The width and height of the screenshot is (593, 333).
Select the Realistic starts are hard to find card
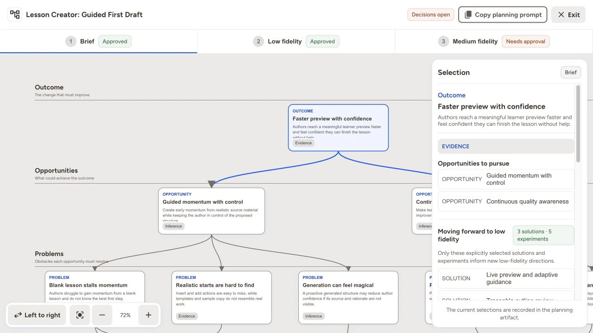pyautogui.click(x=221, y=297)
